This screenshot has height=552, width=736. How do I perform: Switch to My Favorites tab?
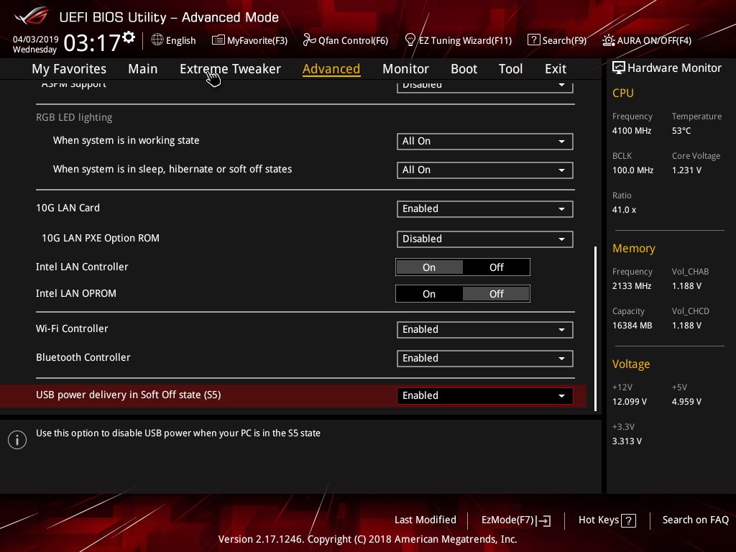[69, 68]
